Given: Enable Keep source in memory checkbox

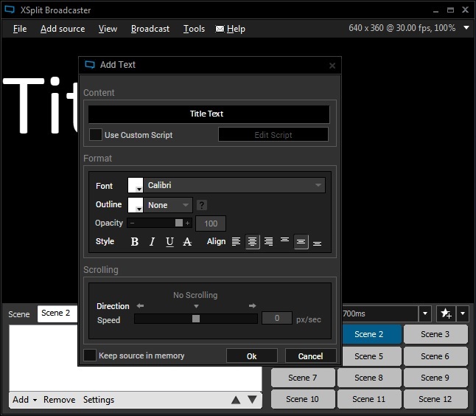Looking at the screenshot, I should [90, 356].
